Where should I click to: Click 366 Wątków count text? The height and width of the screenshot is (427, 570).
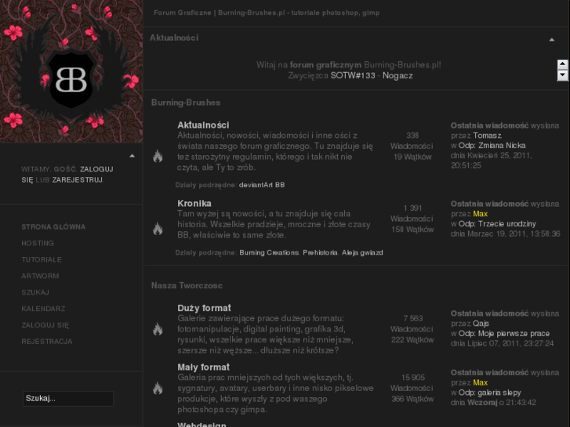(x=412, y=399)
